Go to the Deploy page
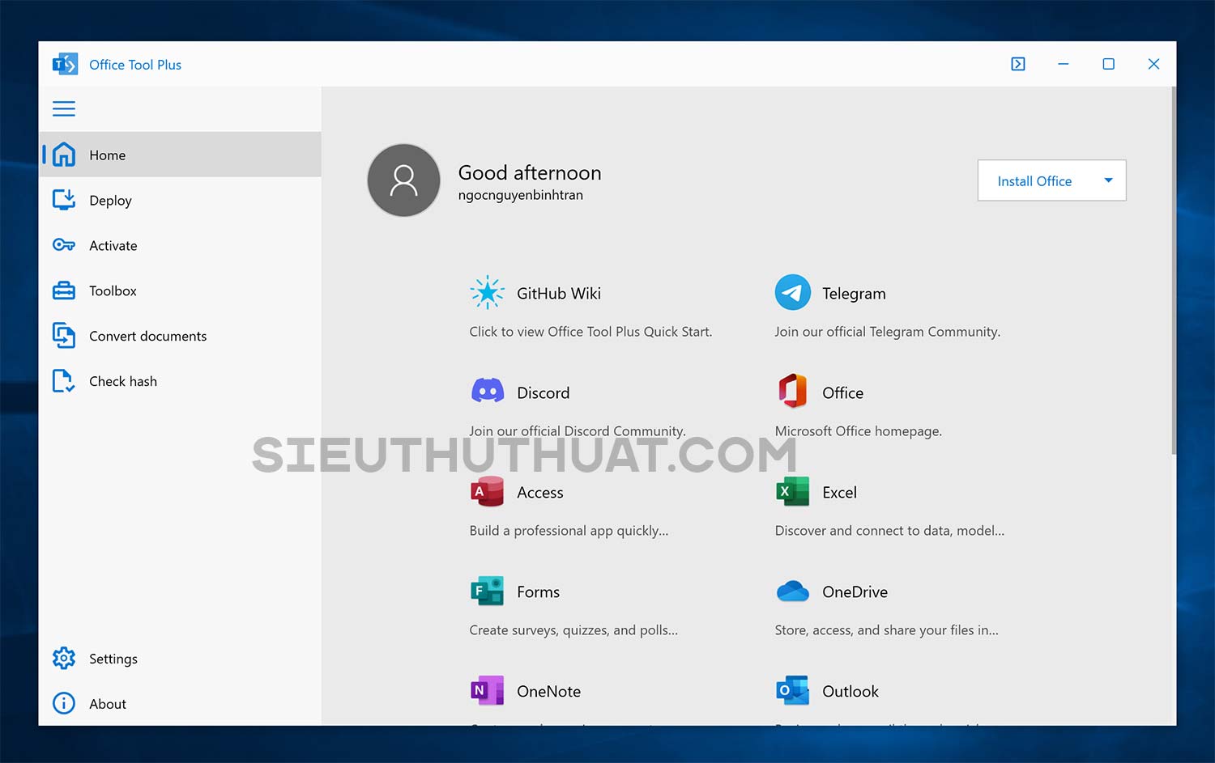 pos(180,200)
